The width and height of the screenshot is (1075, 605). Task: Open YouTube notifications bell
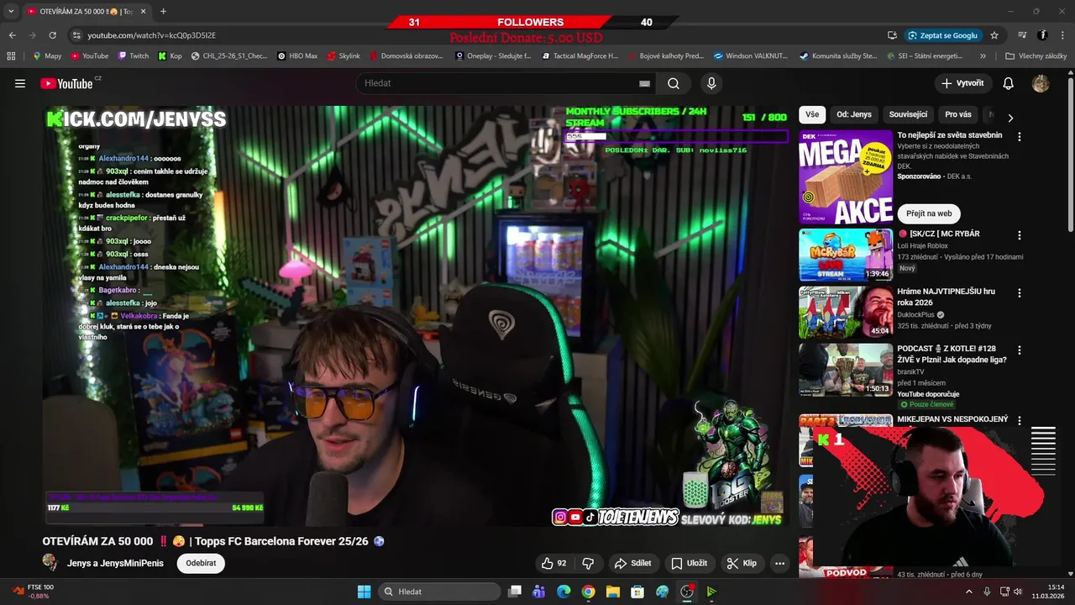[x=1008, y=83]
